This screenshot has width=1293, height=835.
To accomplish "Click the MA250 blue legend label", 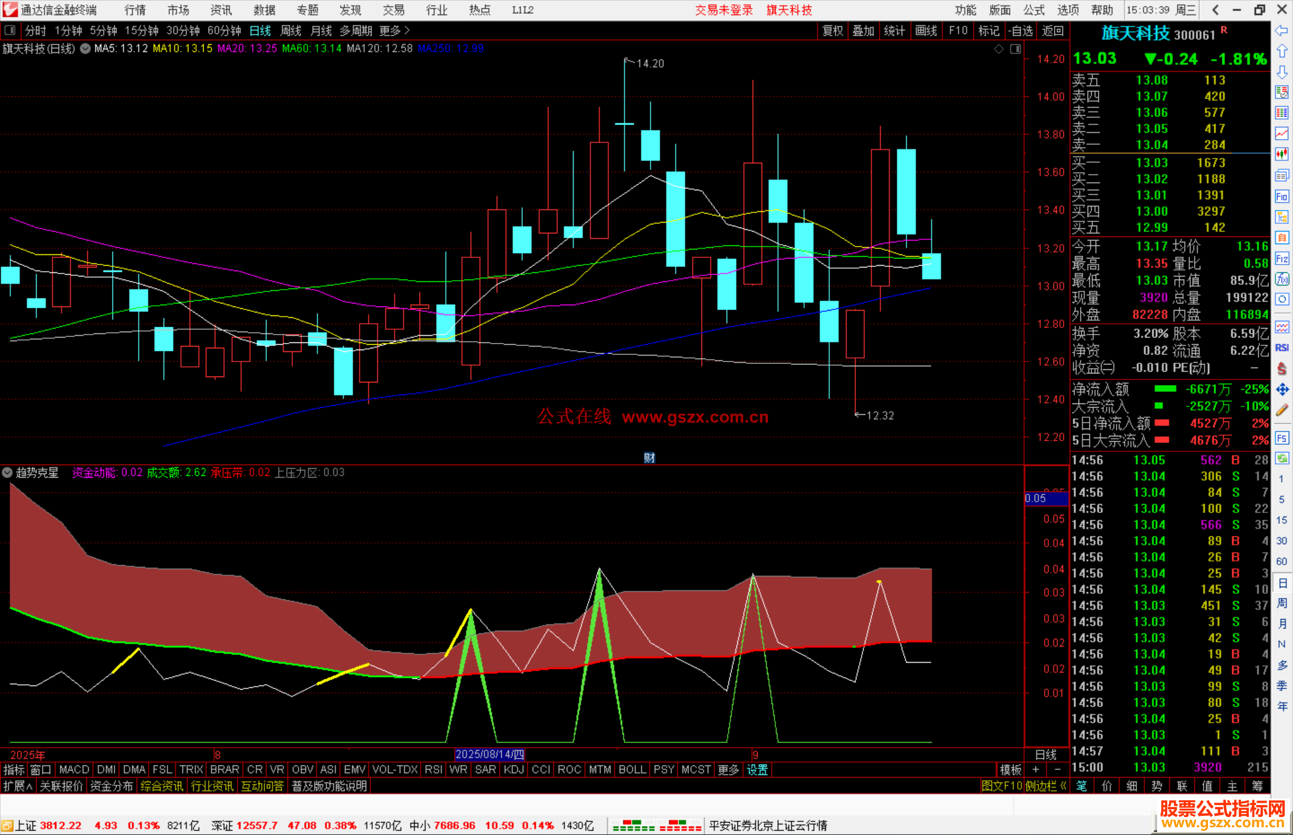I will (x=451, y=48).
